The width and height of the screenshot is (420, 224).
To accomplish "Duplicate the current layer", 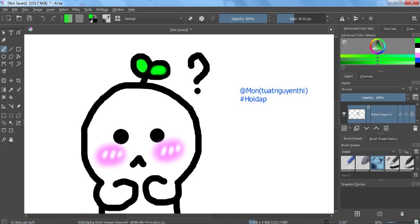I will point(356,128).
